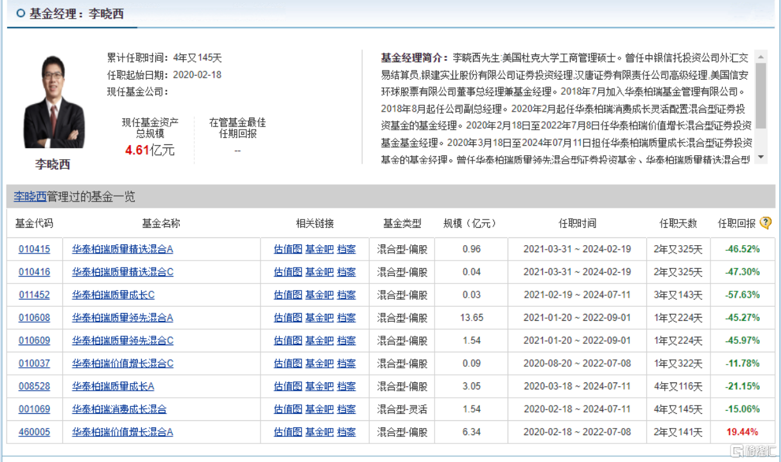This screenshot has width=781, height=462.
Task: Open the 华泰柏瑞价值增长混合A fund page
Action: 123,432
